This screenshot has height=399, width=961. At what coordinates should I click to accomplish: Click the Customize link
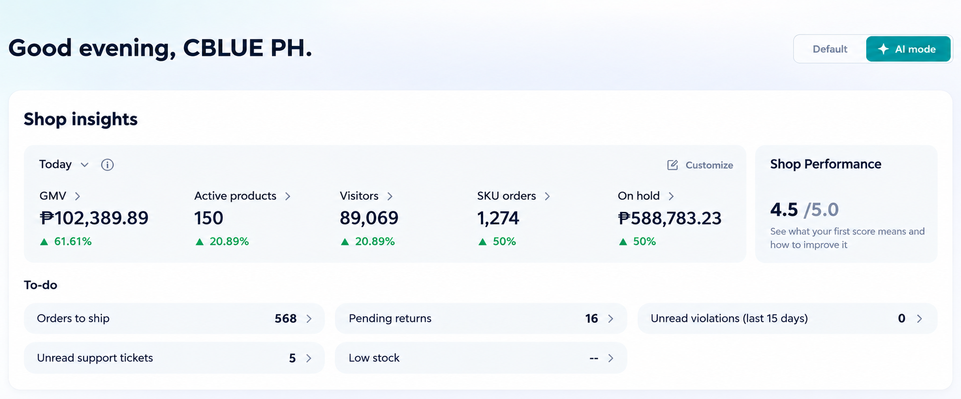[x=700, y=165]
